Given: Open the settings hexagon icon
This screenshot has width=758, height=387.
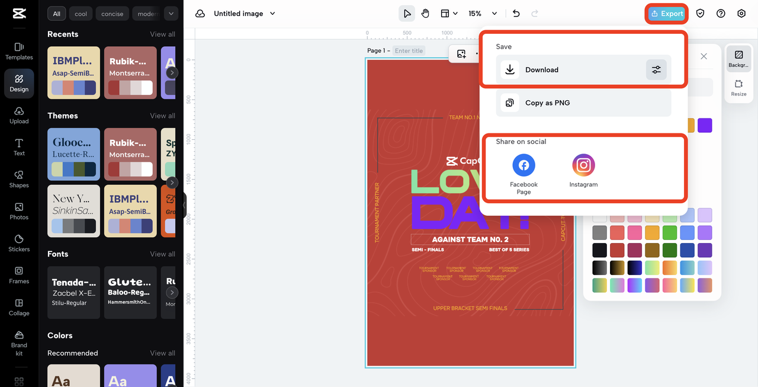Looking at the screenshot, I should pyautogui.click(x=741, y=14).
